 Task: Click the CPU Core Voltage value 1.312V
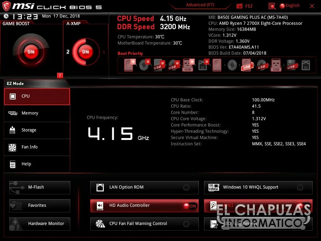(x=259, y=119)
